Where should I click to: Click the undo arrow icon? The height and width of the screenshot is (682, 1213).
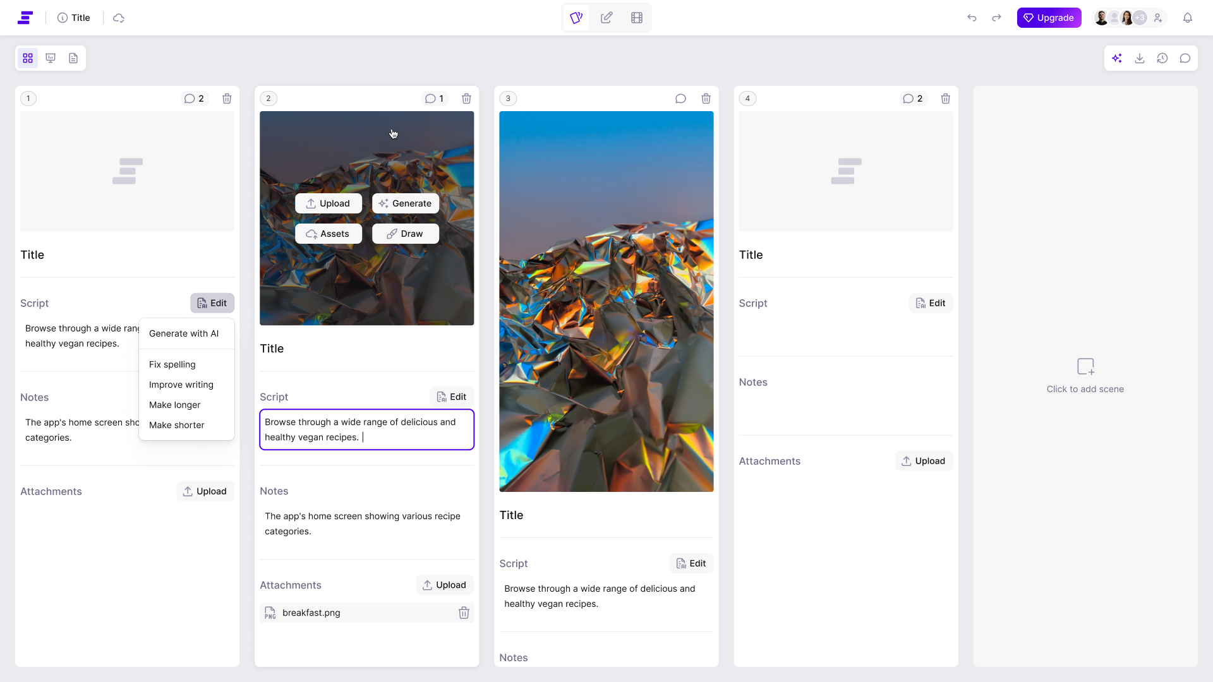[972, 18]
